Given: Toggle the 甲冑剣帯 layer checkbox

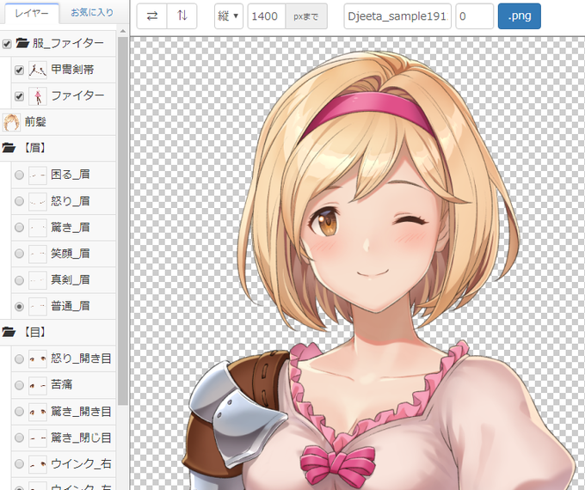Looking at the screenshot, I should coord(19,70).
